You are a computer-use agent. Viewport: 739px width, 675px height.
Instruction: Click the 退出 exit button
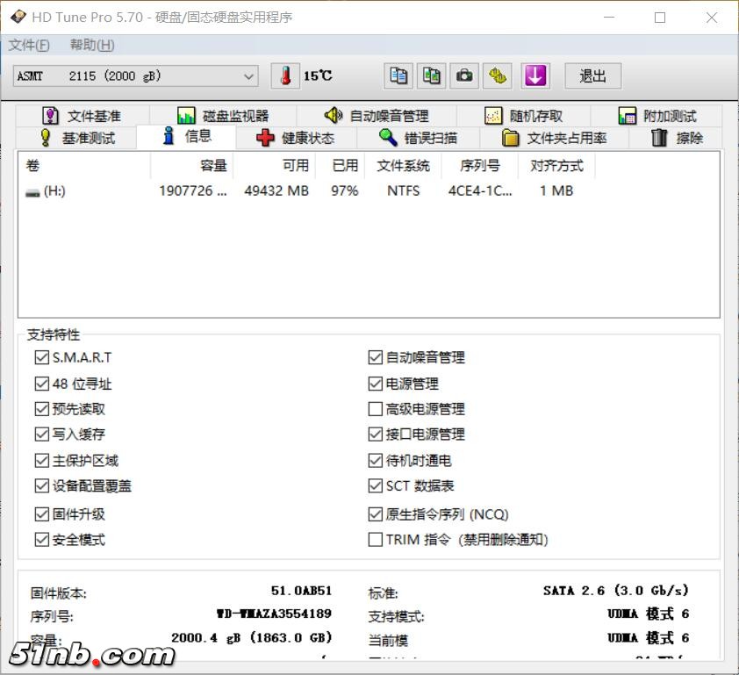pyautogui.click(x=592, y=76)
